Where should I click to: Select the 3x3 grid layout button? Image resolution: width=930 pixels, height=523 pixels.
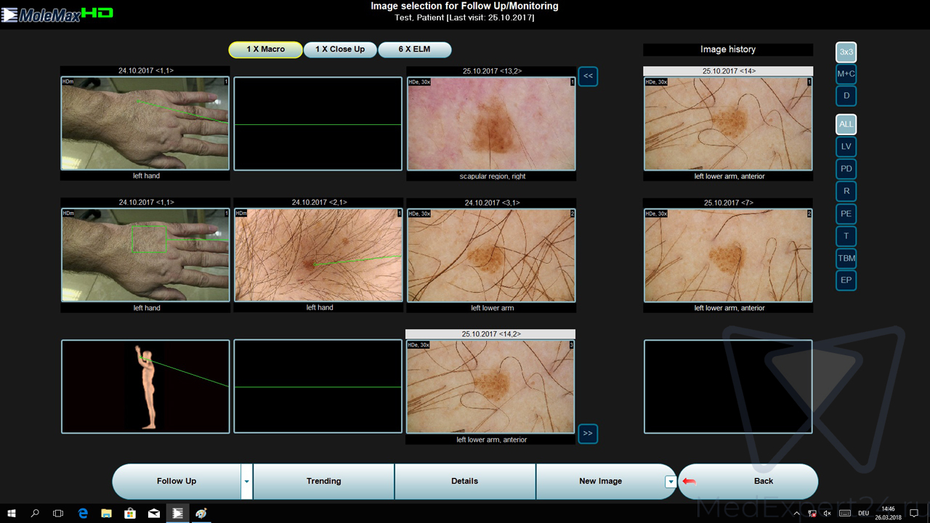(846, 52)
